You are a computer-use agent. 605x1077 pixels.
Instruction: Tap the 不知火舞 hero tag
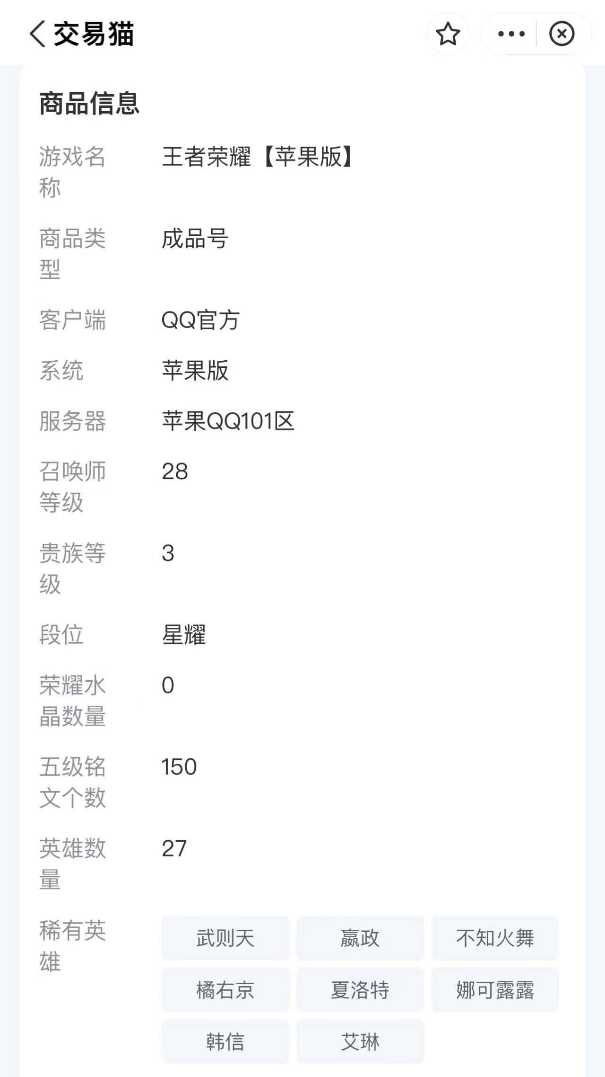pos(495,938)
